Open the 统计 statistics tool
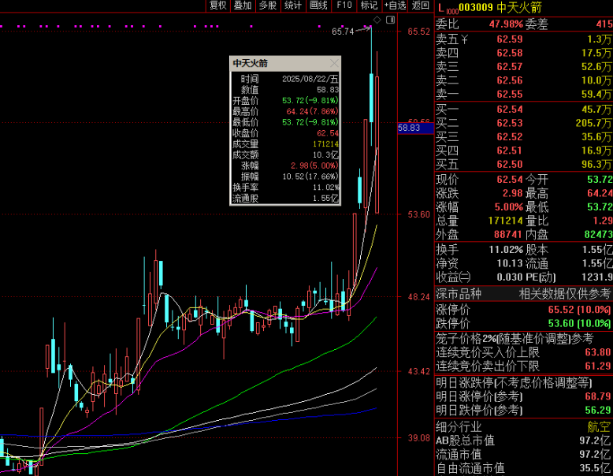 click(x=293, y=6)
